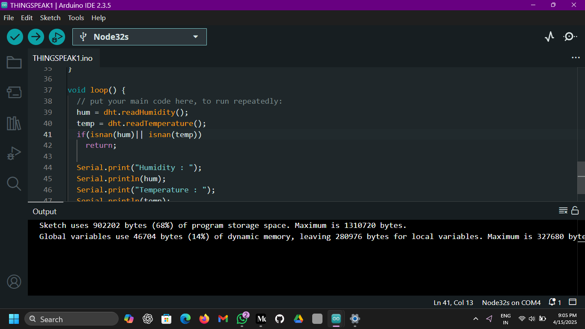Click the Arduino IDE taskbar icon
This screenshot has height=329, width=585.
tap(336, 319)
